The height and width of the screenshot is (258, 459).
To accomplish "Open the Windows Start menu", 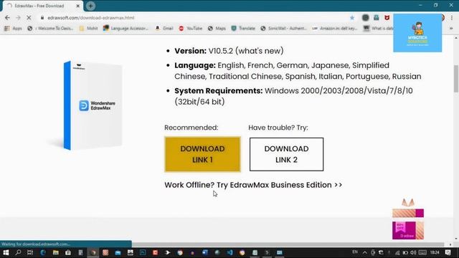I will [6, 252].
